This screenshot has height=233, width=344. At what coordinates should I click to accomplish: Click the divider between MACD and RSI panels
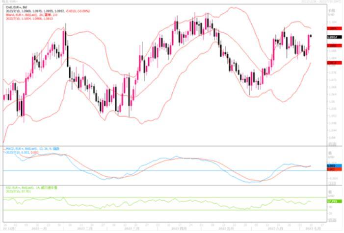pyautogui.click(x=162, y=186)
